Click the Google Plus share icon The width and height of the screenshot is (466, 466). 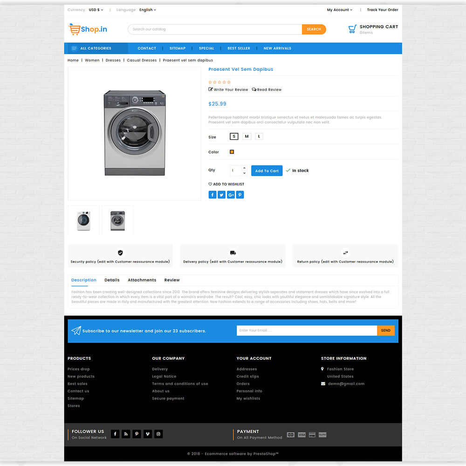click(231, 195)
